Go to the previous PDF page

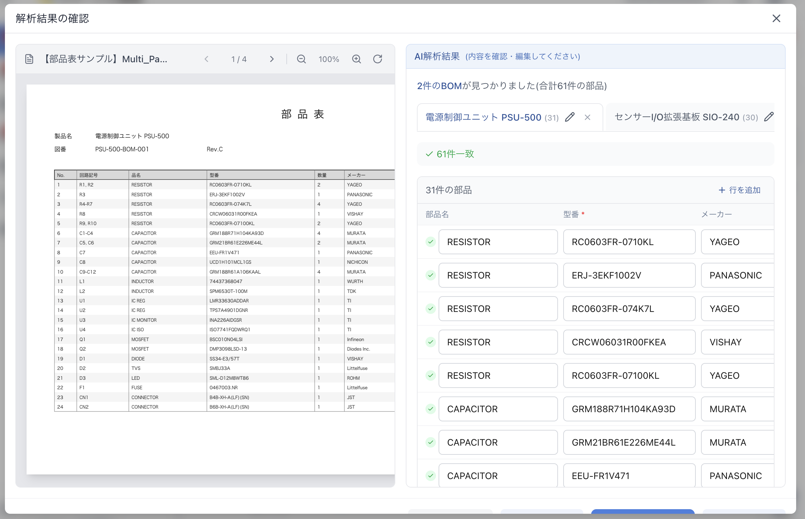pos(206,59)
